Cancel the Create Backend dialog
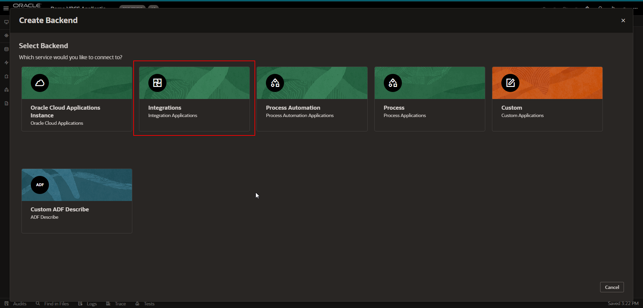The width and height of the screenshot is (643, 308). 612,287
